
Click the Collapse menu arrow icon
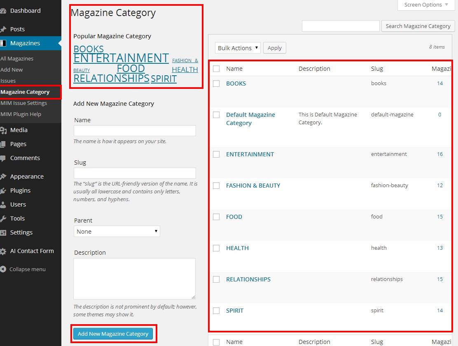point(3,269)
